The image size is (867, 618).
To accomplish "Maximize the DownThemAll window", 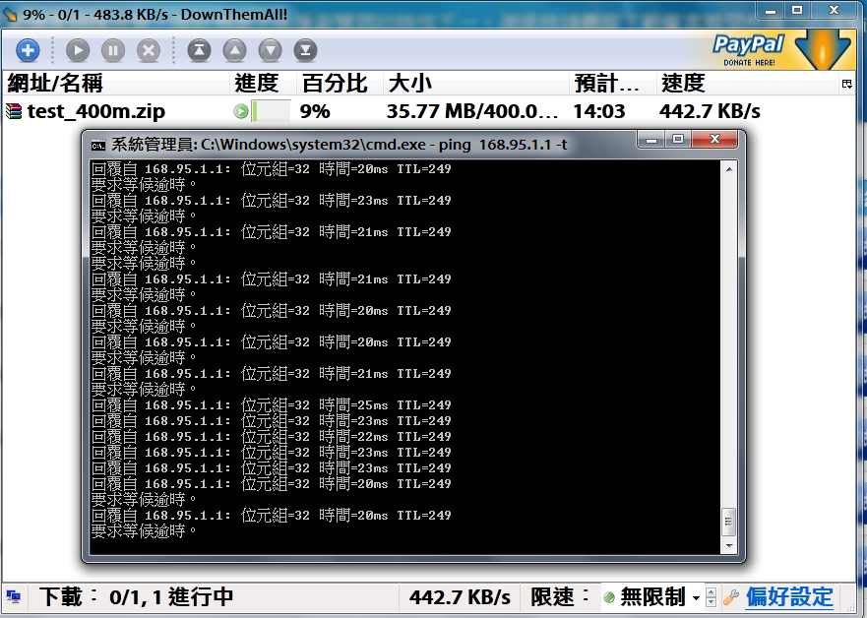I will tap(797, 11).
